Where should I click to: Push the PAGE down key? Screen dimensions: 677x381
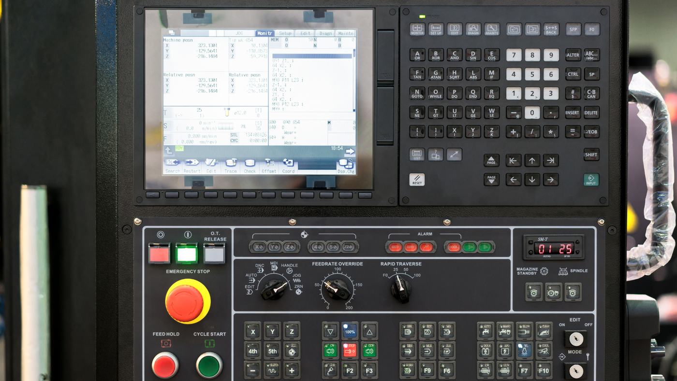pyautogui.click(x=491, y=180)
